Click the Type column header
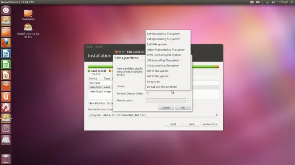Viewport: 295px width, 165px height. click(107, 78)
